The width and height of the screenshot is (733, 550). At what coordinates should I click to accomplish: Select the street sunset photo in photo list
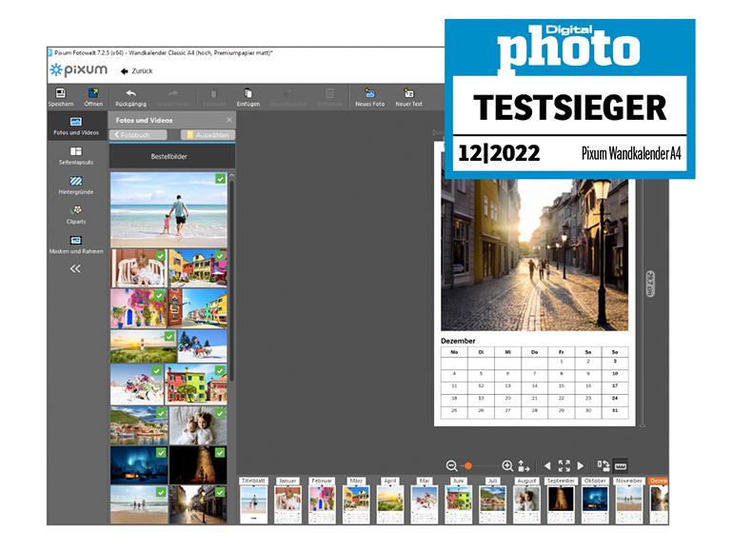click(198, 504)
